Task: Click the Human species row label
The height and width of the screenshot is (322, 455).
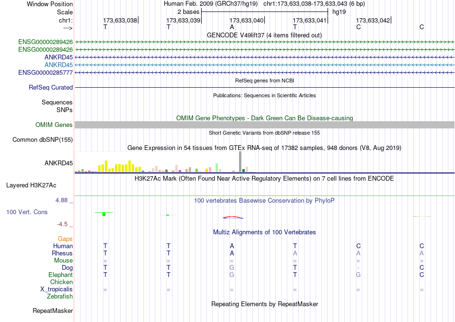Action: [63, 246]
